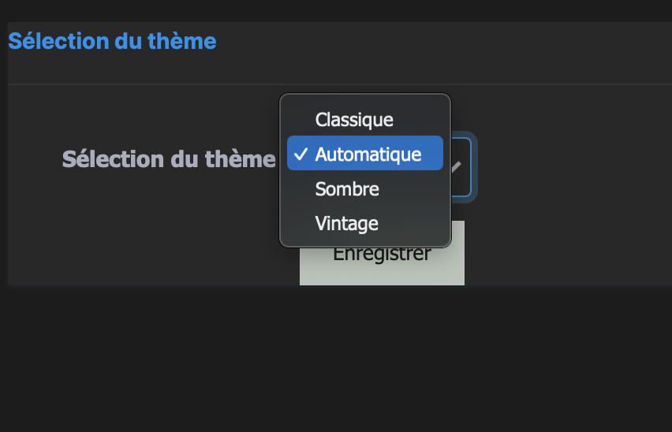Click the checkmark beside Automatique
This screenshot has width=672, height=432.
[301, 155]
